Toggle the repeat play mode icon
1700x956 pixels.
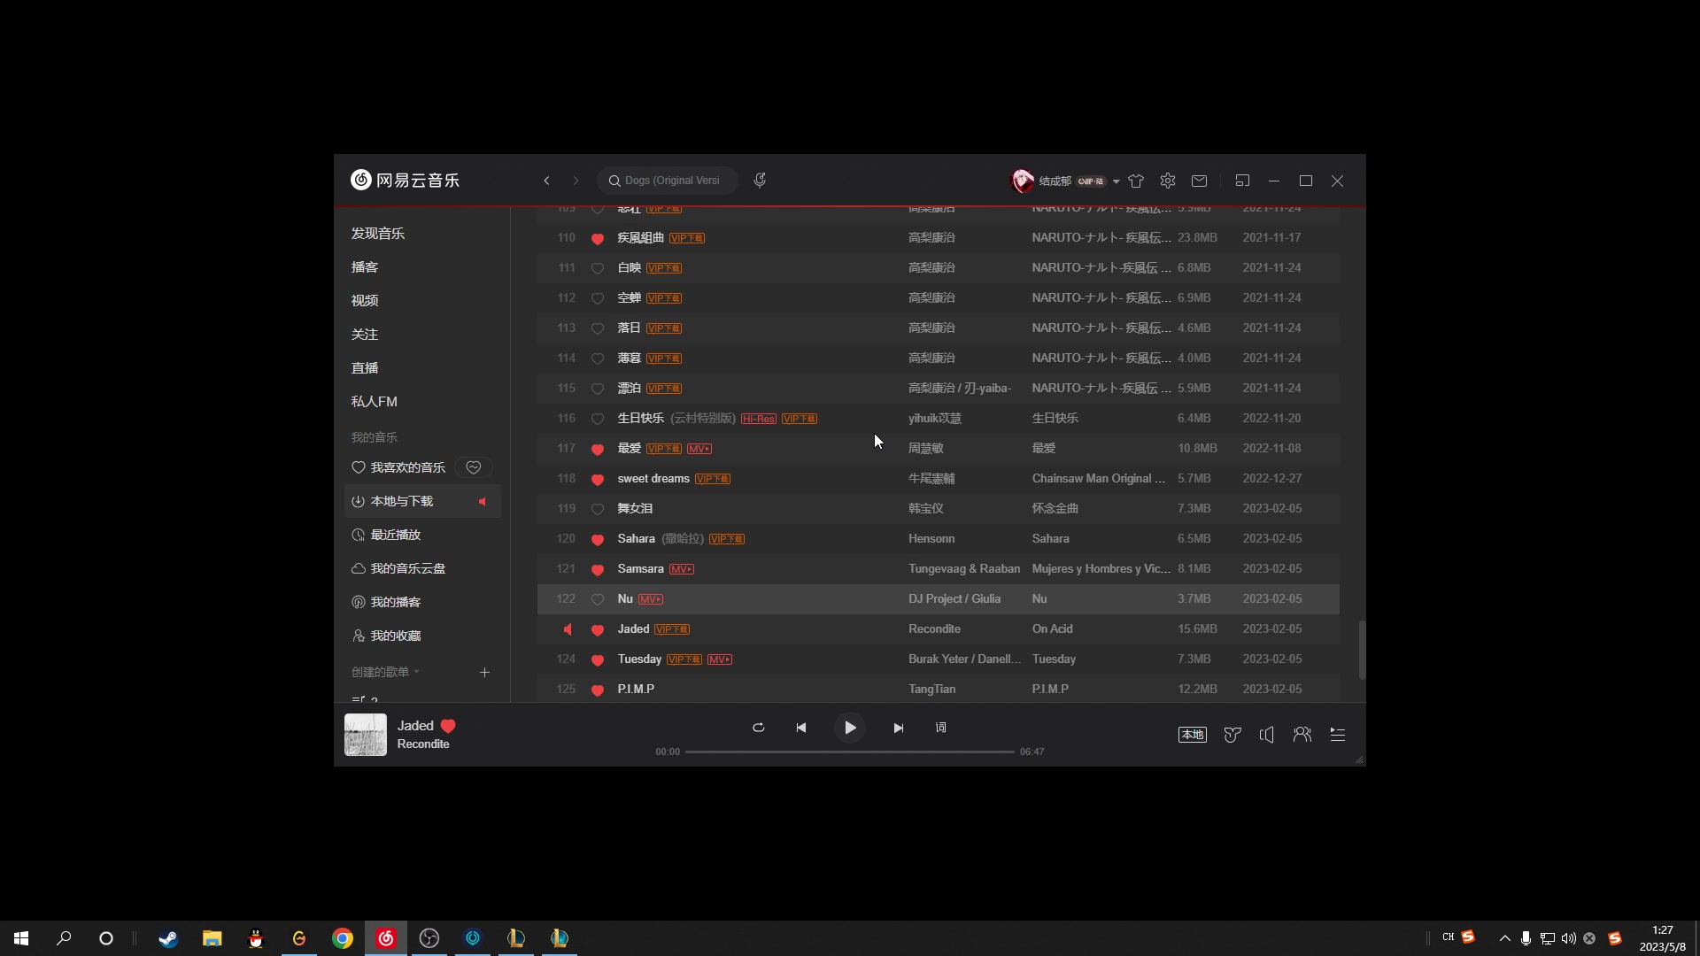pyautogui.click(x=758, y=728)
